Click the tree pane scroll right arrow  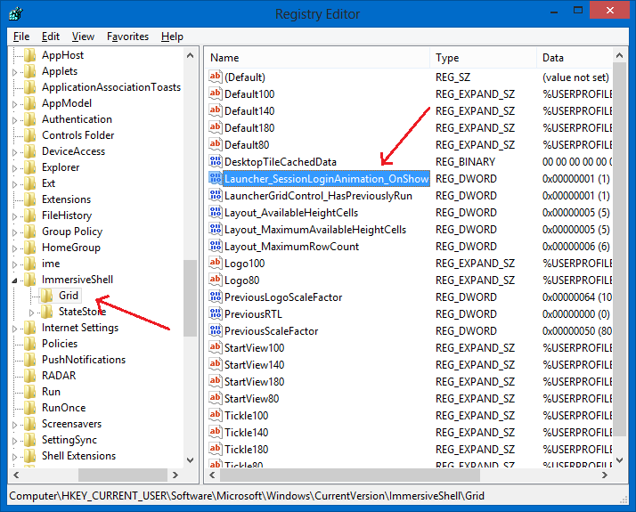click(175, 475)
